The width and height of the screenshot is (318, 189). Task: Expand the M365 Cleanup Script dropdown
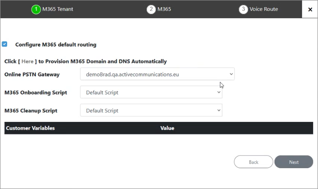tap(151, 110)
